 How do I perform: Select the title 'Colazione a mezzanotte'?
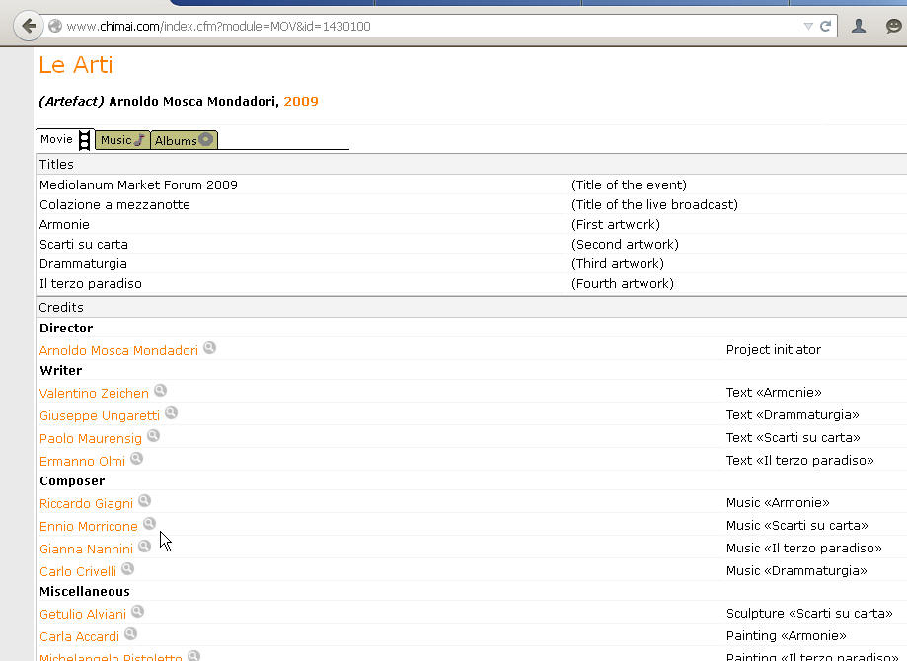(x=114, y=205)
